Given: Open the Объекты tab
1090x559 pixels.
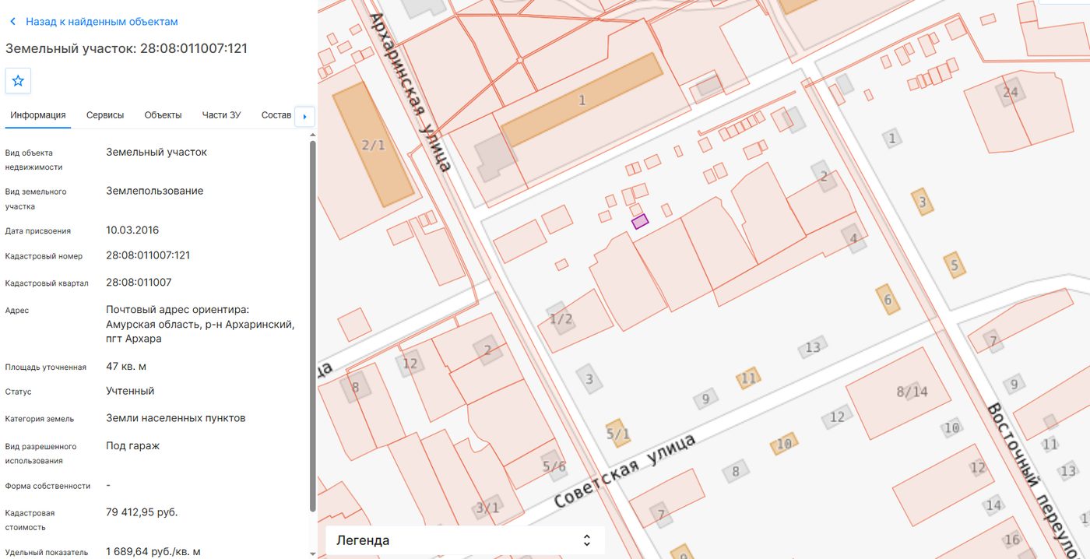Looking at the screenshot, I should [163, 115].
